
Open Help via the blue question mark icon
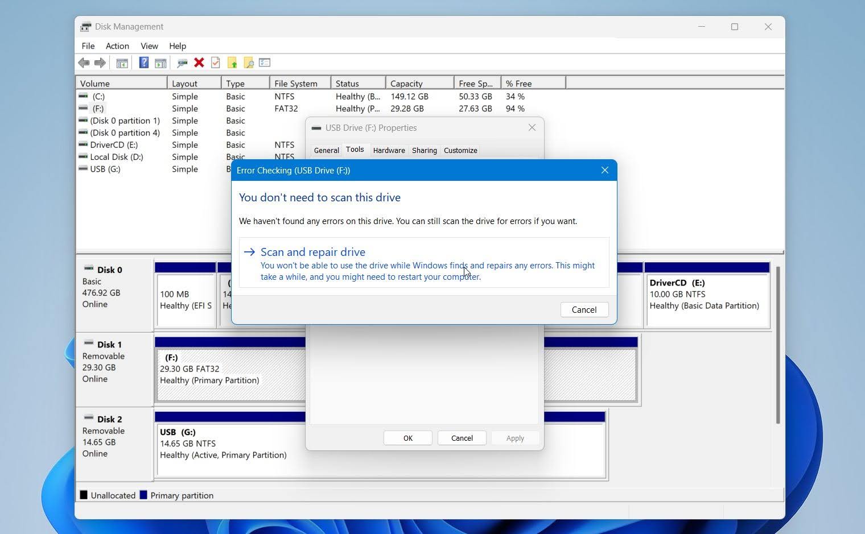[144, 63]
